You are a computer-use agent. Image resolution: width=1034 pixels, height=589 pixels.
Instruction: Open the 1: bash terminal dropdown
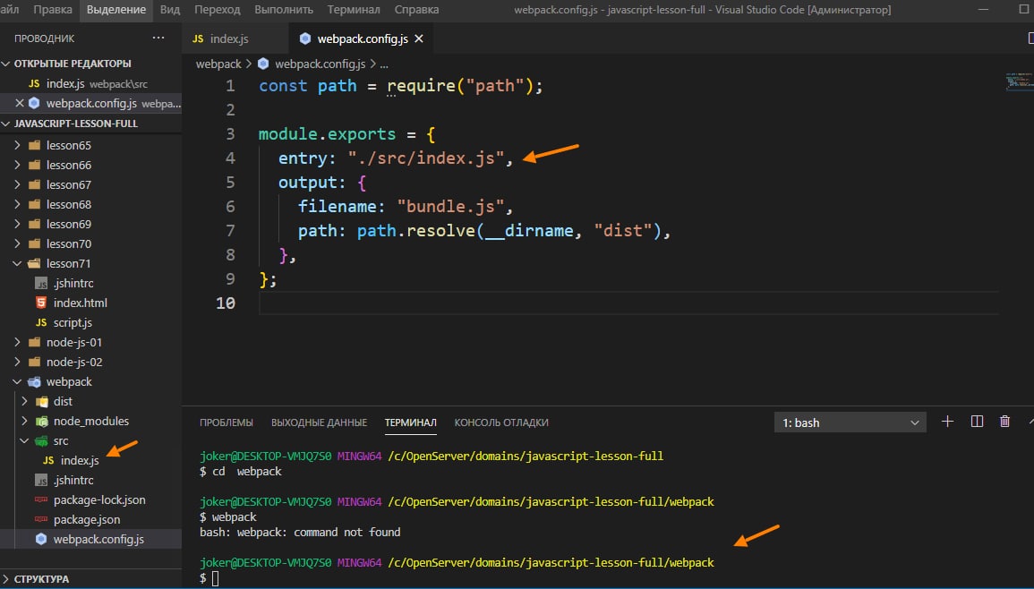click(x=850, y=423)
